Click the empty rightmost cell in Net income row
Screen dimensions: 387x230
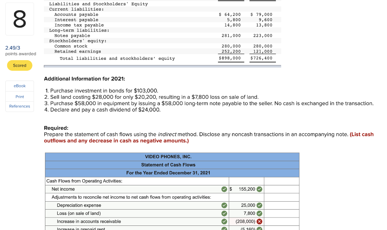pos(282,189)
